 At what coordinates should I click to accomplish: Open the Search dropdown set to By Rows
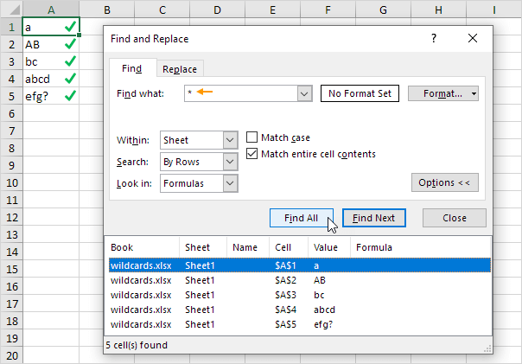coord(230,162)
